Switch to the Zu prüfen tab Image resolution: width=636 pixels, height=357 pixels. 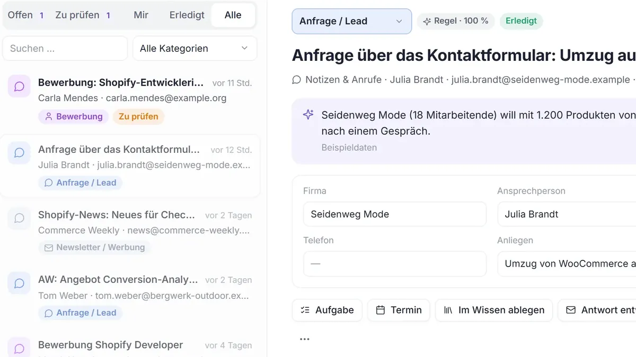point(83,15)
